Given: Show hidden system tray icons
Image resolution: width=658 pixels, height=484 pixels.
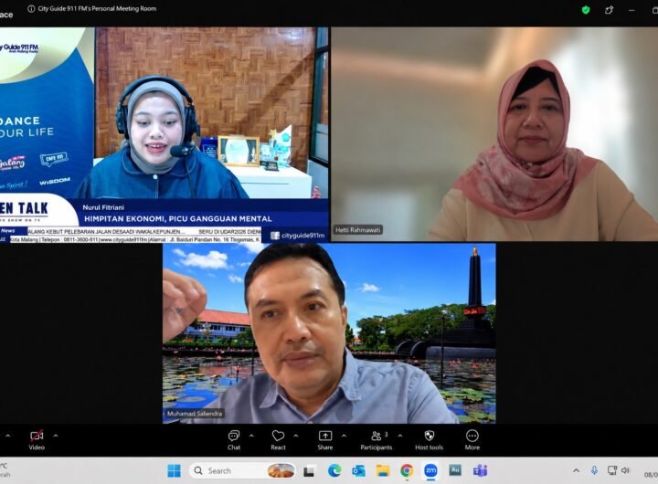Looking at the screenshot, I should (x=576, y=470).
